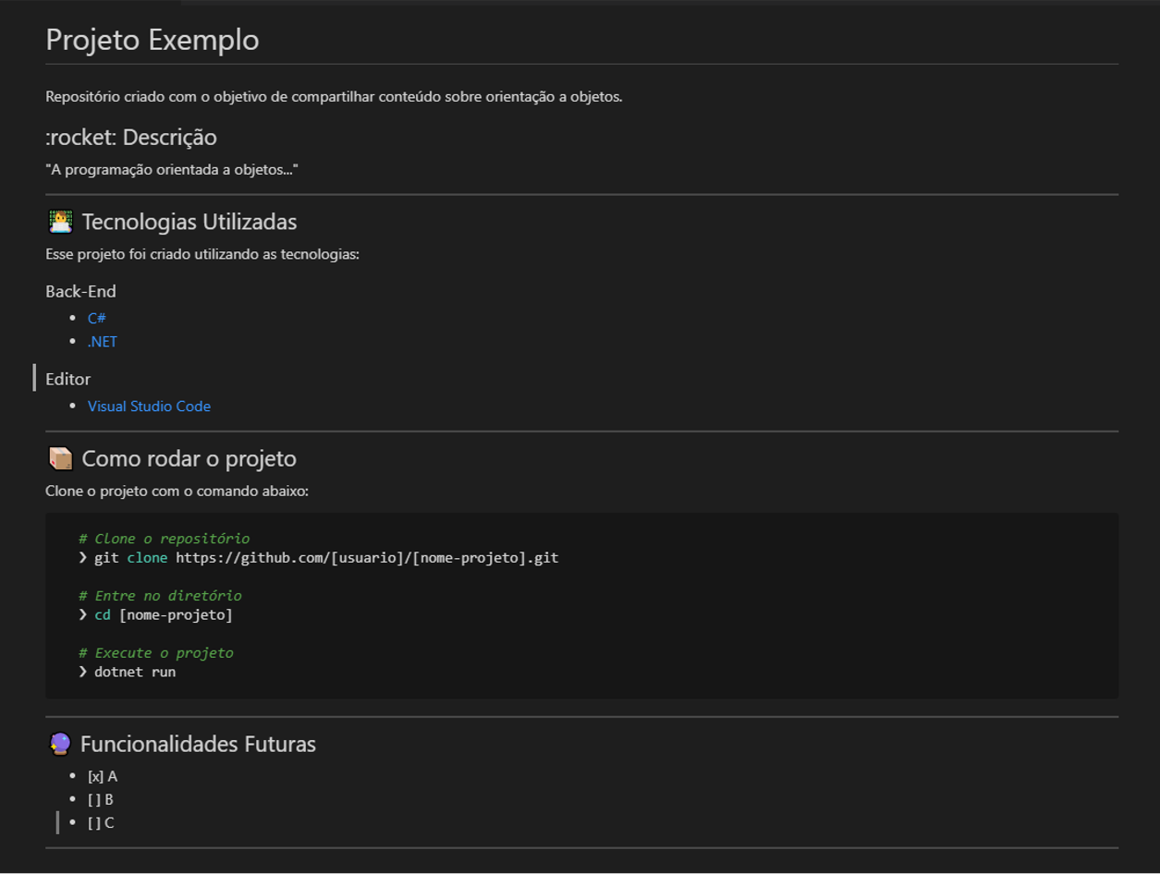Screen dimensions: 1160x874
Task: Click the Funcionalidades Futuras heading text
Action: 198,744
